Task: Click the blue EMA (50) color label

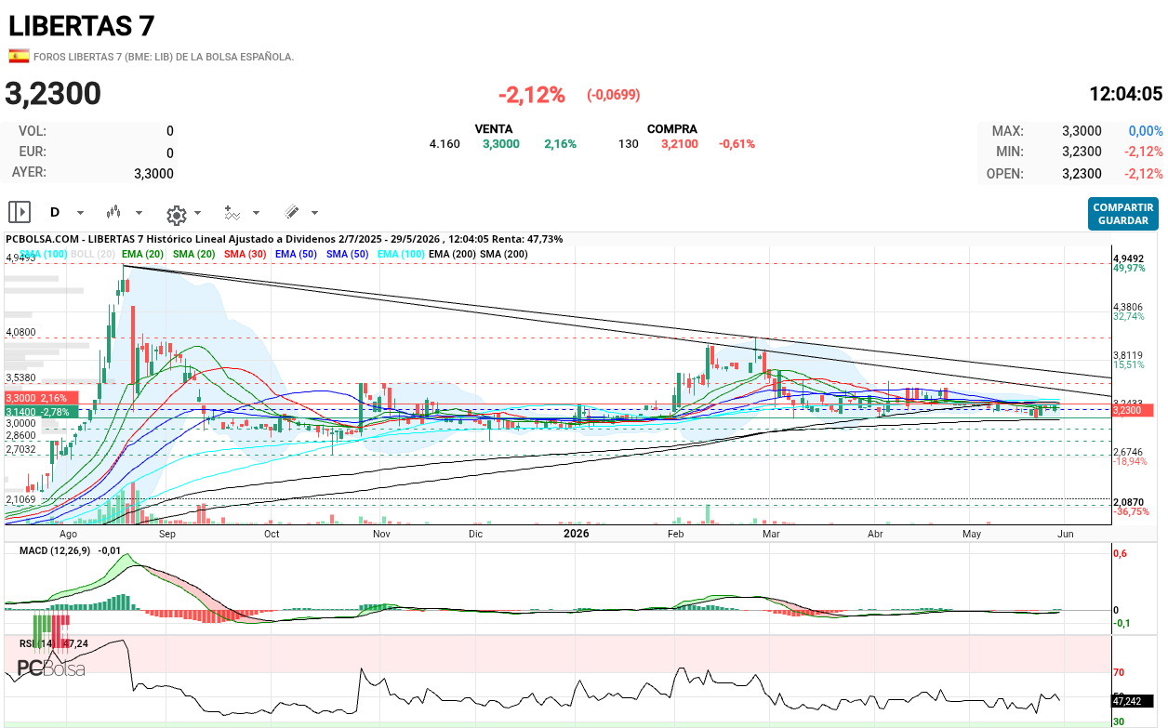Action: [x=296, y=254]
